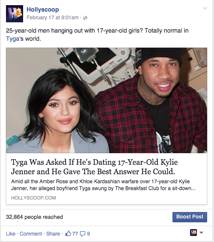Follow the Tyga link in post caption
Screen dimensions: 214x242
coord(12,39)
